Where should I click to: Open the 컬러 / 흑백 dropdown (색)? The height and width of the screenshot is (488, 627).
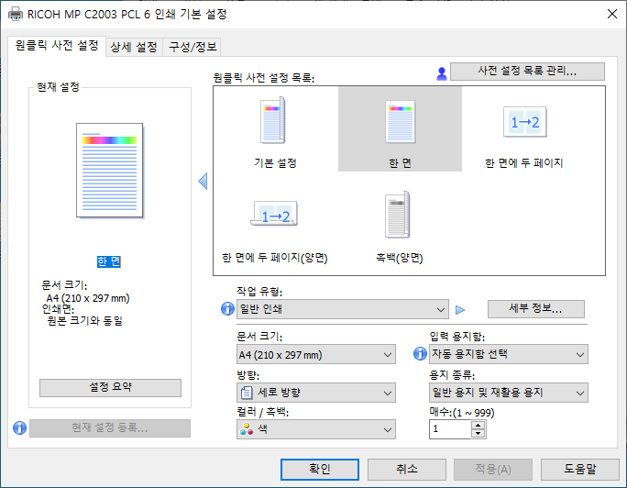coord(316,429)
